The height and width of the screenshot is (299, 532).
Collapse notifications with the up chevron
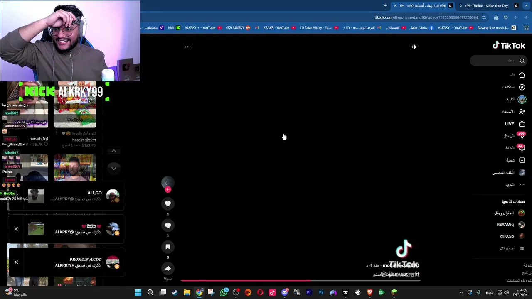(x=114, y=151)
